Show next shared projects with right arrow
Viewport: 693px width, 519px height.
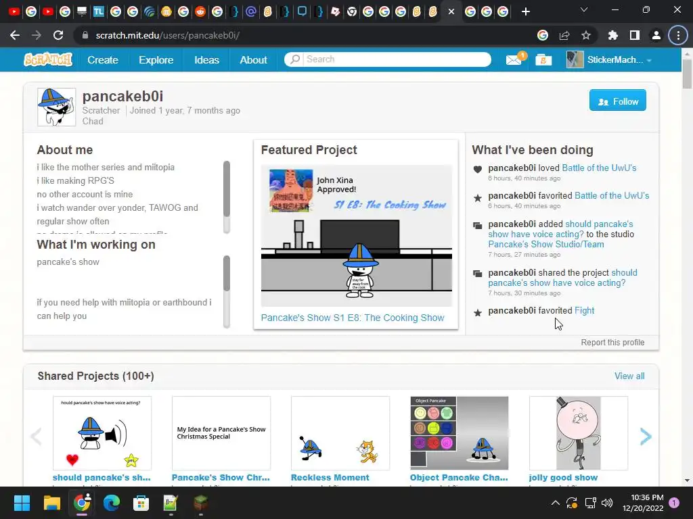click(x=646, y=437)
